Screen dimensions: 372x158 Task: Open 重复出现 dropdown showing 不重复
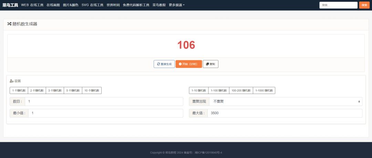(286, 102)
